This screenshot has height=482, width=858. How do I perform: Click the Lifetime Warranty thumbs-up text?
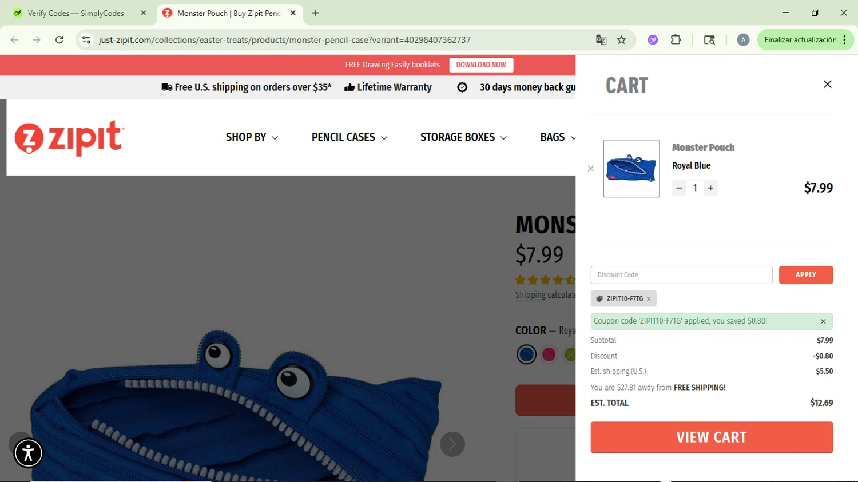(388, 87)
